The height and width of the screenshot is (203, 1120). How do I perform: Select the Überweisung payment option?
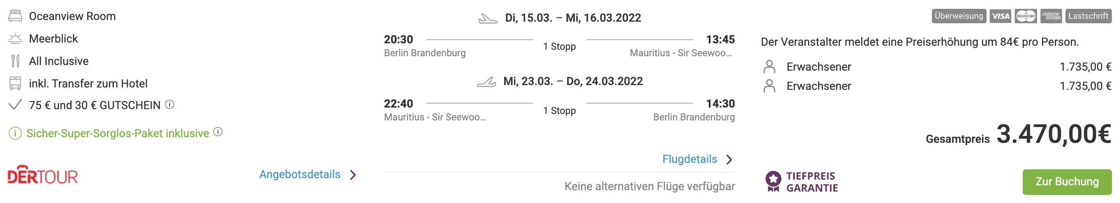click(959, 16)
